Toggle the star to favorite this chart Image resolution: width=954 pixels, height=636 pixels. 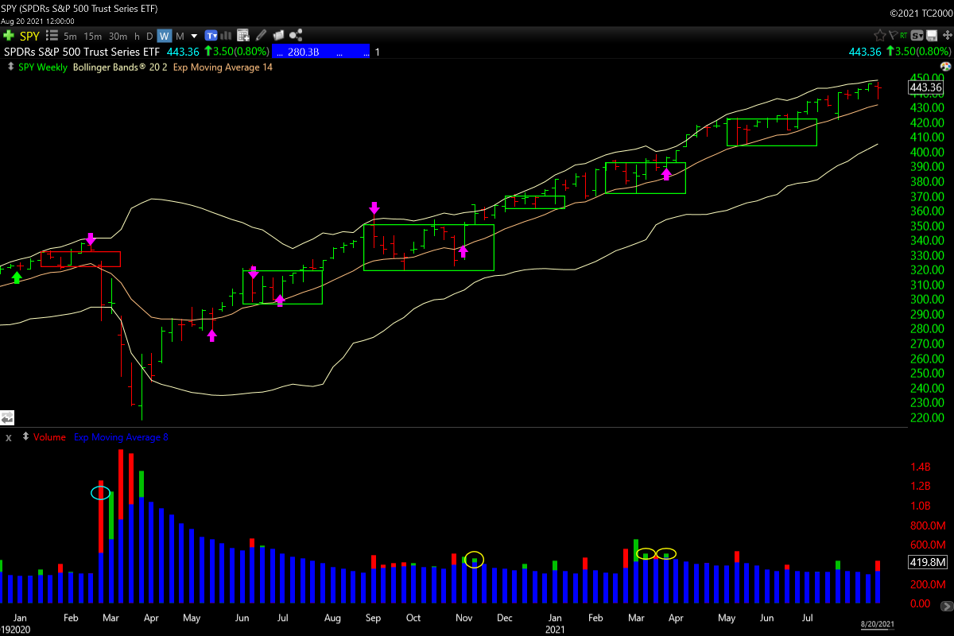[x=880, y=36]
